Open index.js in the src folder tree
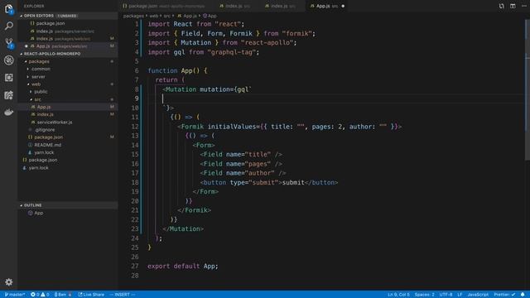This screenshot has width=530, height=298. pos(68,114)
